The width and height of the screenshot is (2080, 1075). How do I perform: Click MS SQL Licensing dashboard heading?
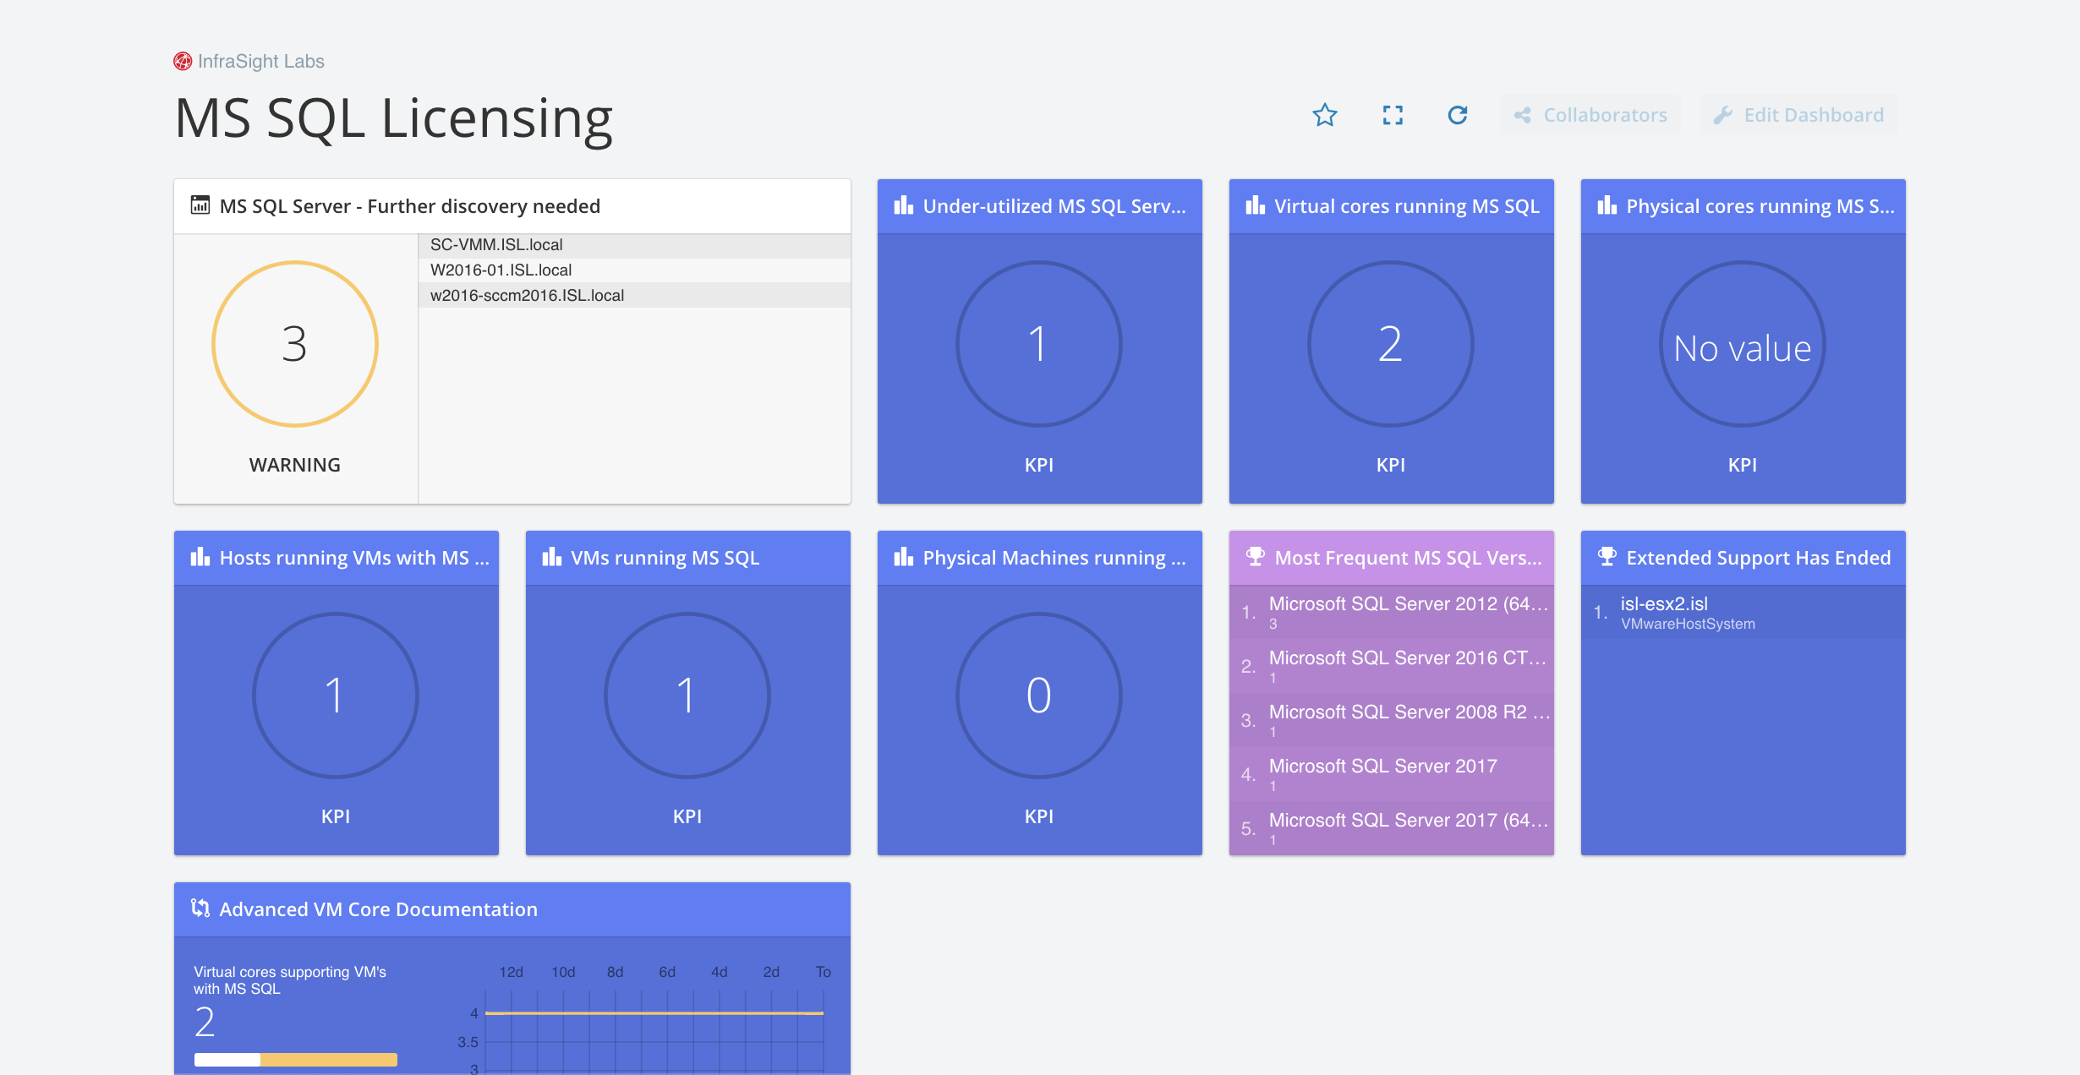tap(393, 118)
